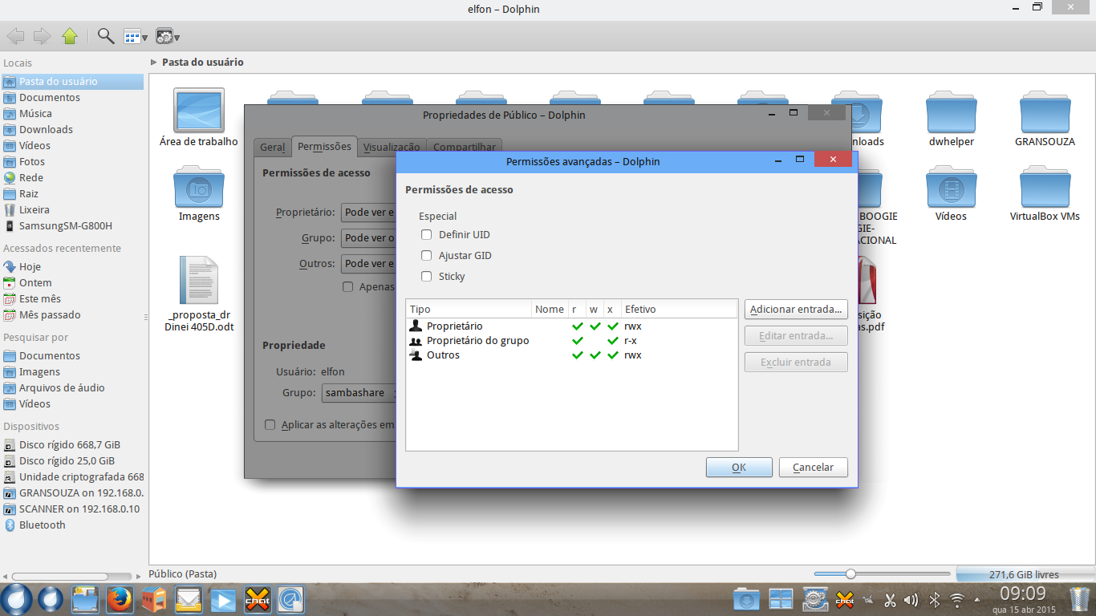Select the Proprietário entry row
This screenshot has width=1096, height=616.
click(571, 326)
